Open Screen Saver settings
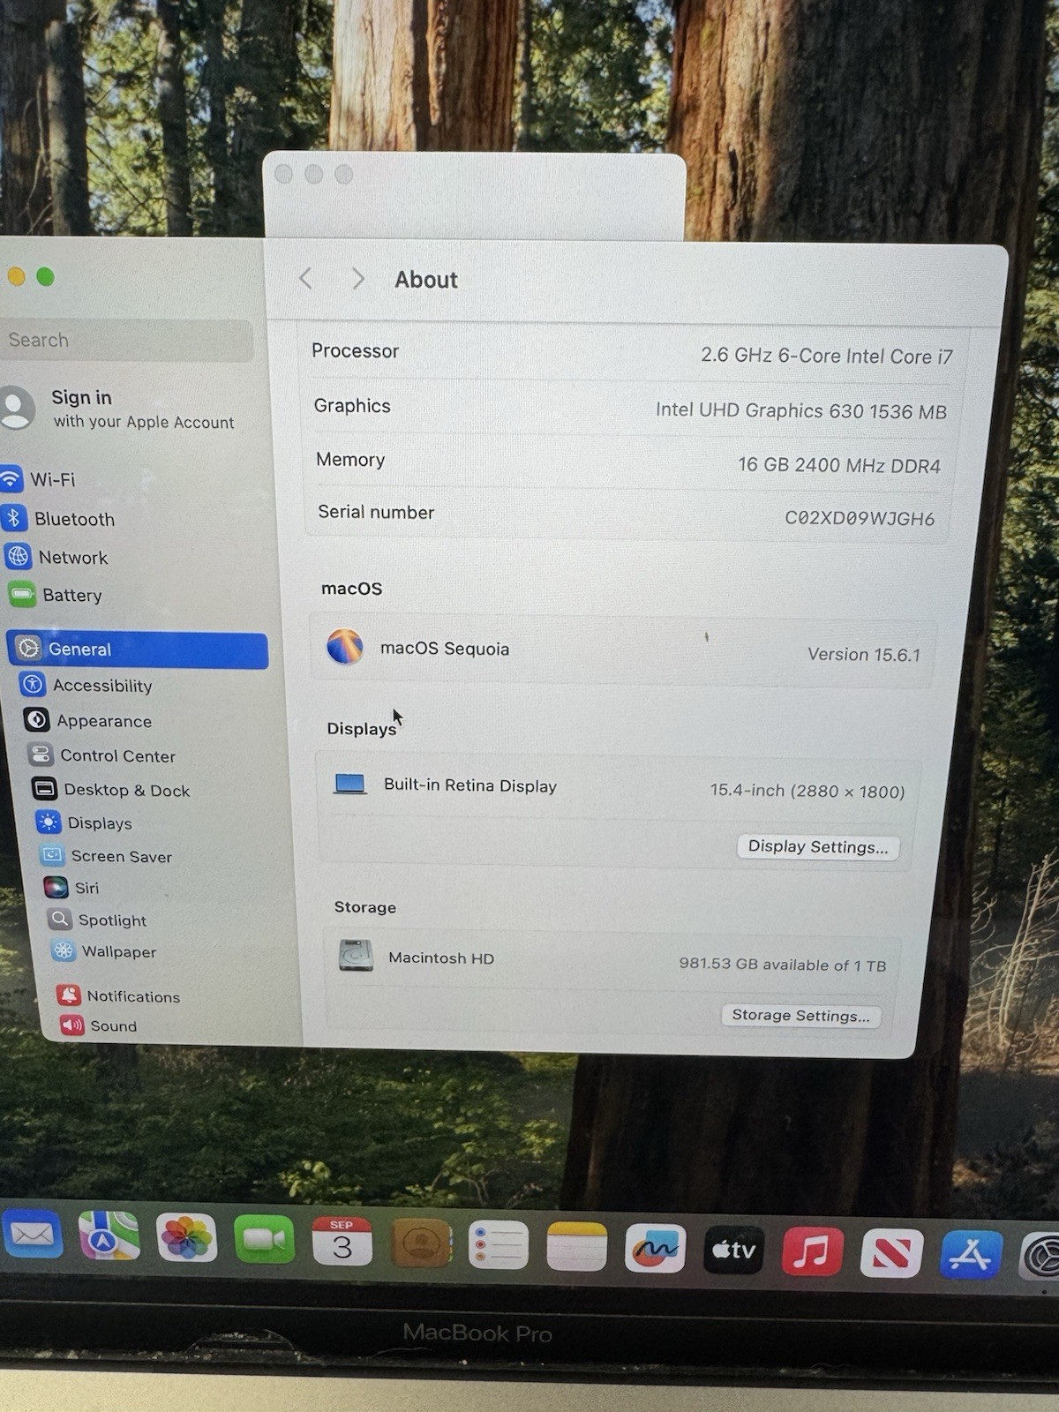 coord(106,856)
